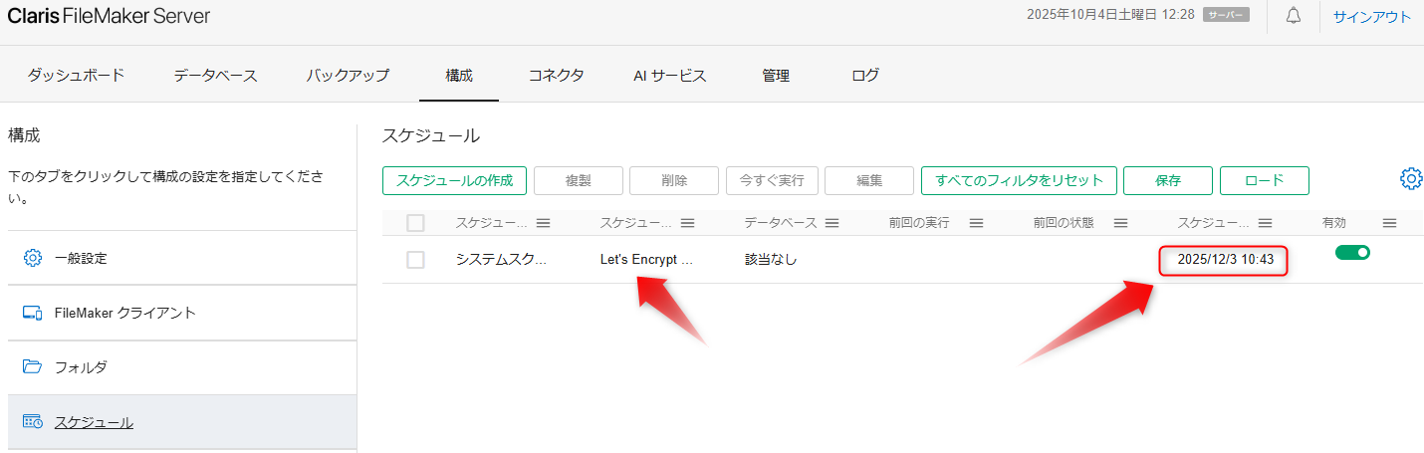Switch to the バックアップ tab
Image resolution: width=1424 pixels, height=453 pixels.
pyautogui.click(x=348, y=76)
